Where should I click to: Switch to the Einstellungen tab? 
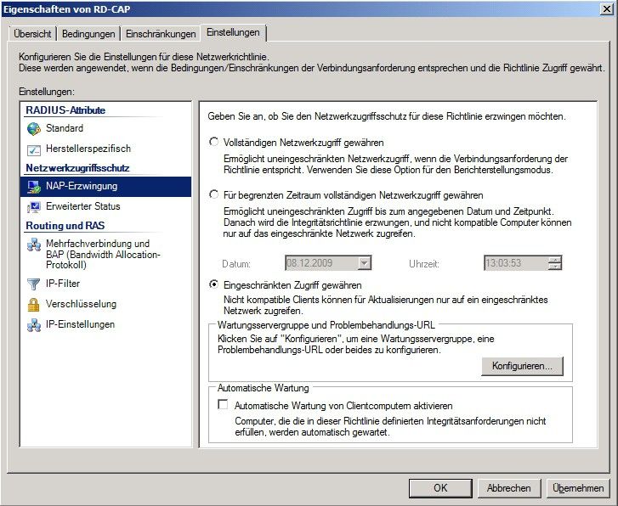point(233,32)
